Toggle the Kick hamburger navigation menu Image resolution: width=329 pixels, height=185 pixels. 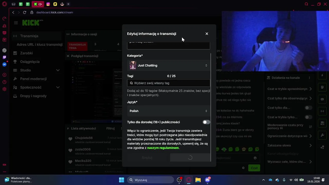[16, 23]
